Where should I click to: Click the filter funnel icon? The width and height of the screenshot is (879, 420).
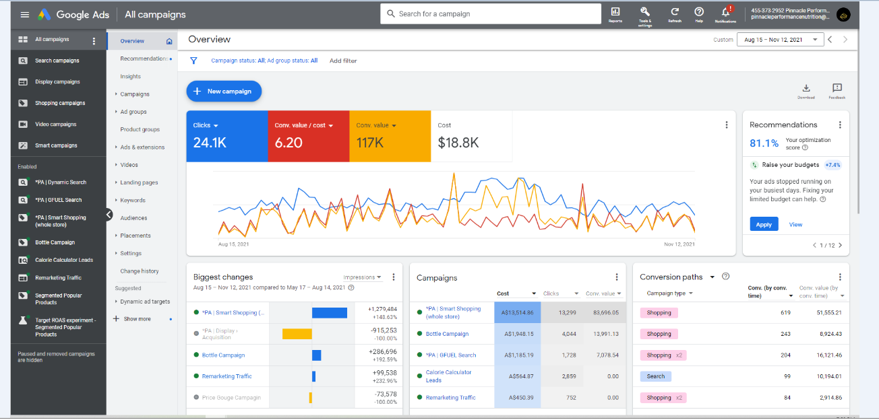tap(194, 61)
